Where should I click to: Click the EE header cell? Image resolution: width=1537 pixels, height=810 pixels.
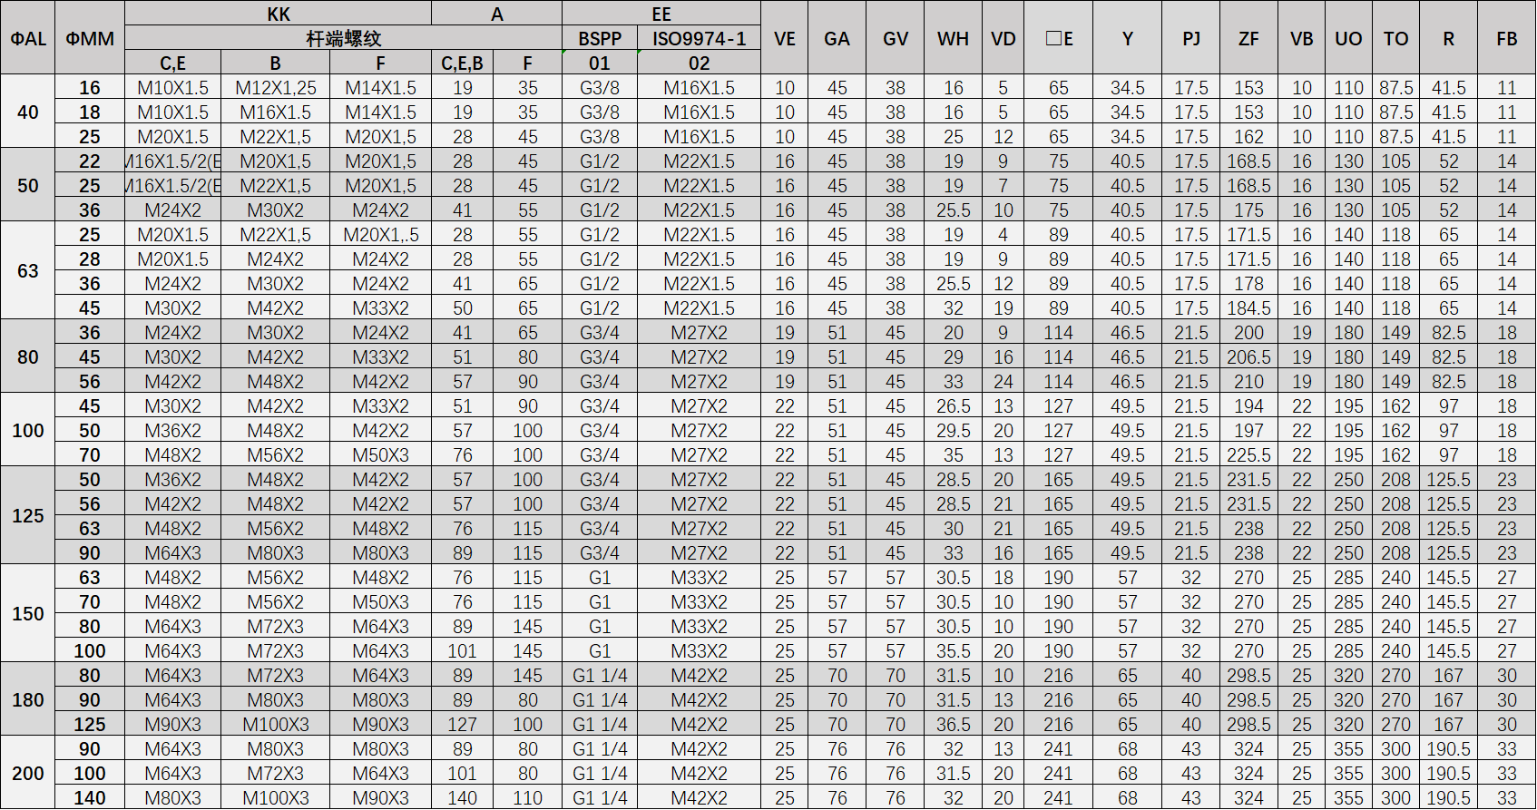click(x=661, y=14)
